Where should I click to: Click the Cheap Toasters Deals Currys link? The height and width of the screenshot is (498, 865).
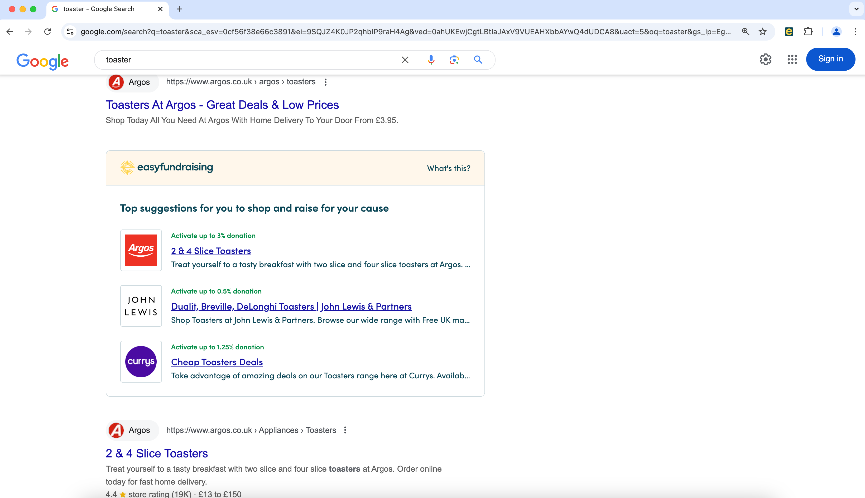[x=217, y=362]
